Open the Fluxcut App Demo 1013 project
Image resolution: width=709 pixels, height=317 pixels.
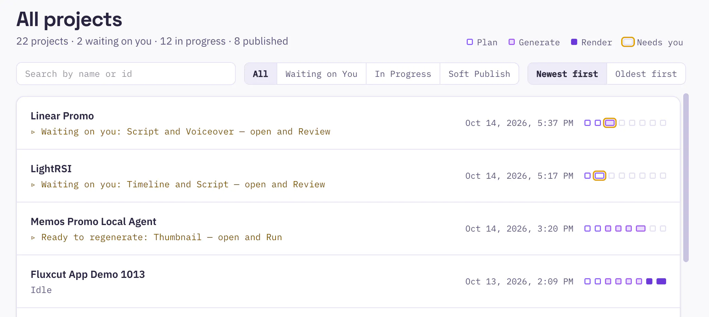[x=88, y=274]
